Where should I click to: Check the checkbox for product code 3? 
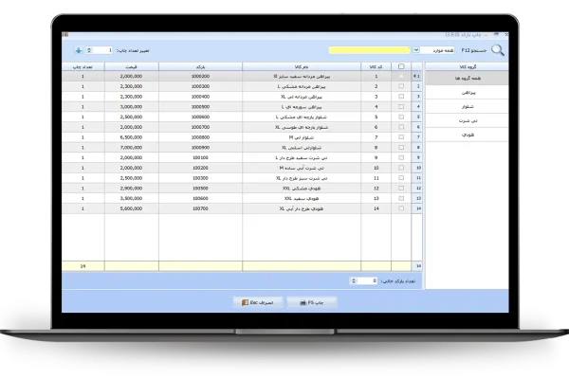point(401,97)
